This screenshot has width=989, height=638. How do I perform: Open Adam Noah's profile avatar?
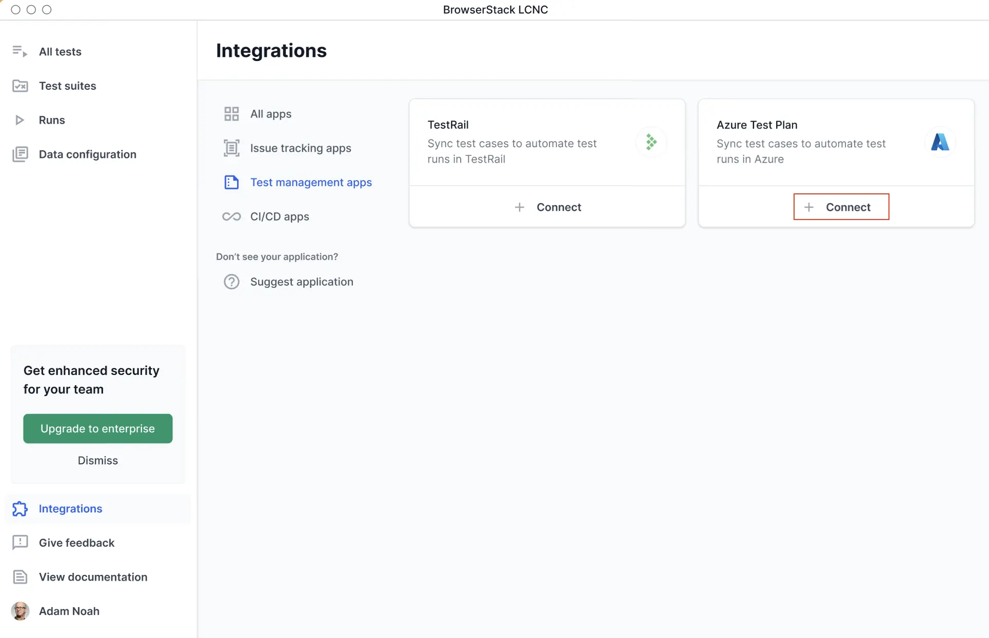pyautogui.click(x=21, y=611)
